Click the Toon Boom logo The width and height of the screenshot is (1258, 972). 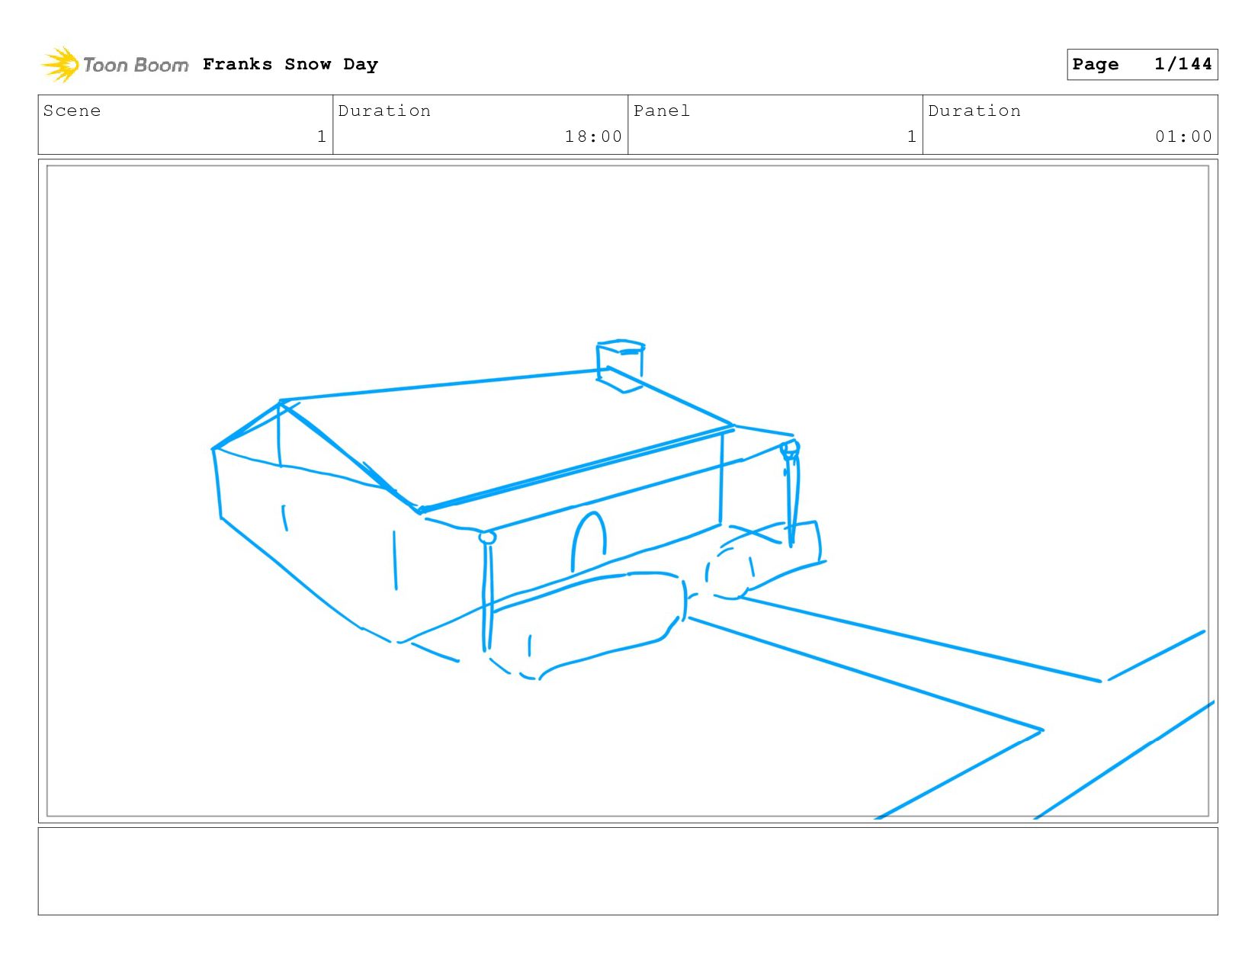[114, 65]
